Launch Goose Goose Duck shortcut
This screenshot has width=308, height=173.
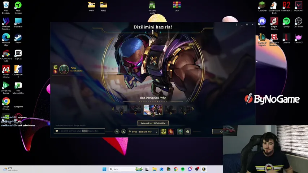(274, 8)
